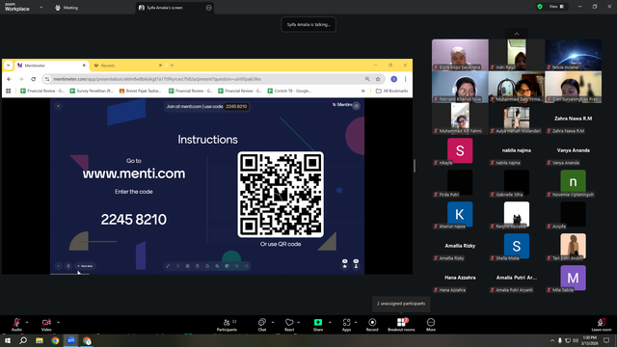This screenshot has width=617, height=347.
Task: Open Breakout rooms
Action: pos(401,325)
